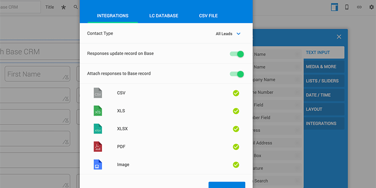This screenshot has height=188, width=376.
Task: Switch to the LC DATABASE tab
Action: pos(164,16)
